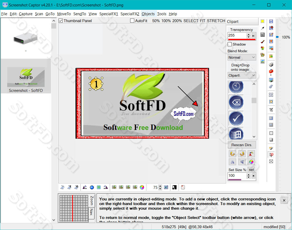
Task: Click the delete image icon with red X
Action: (271, 48)
